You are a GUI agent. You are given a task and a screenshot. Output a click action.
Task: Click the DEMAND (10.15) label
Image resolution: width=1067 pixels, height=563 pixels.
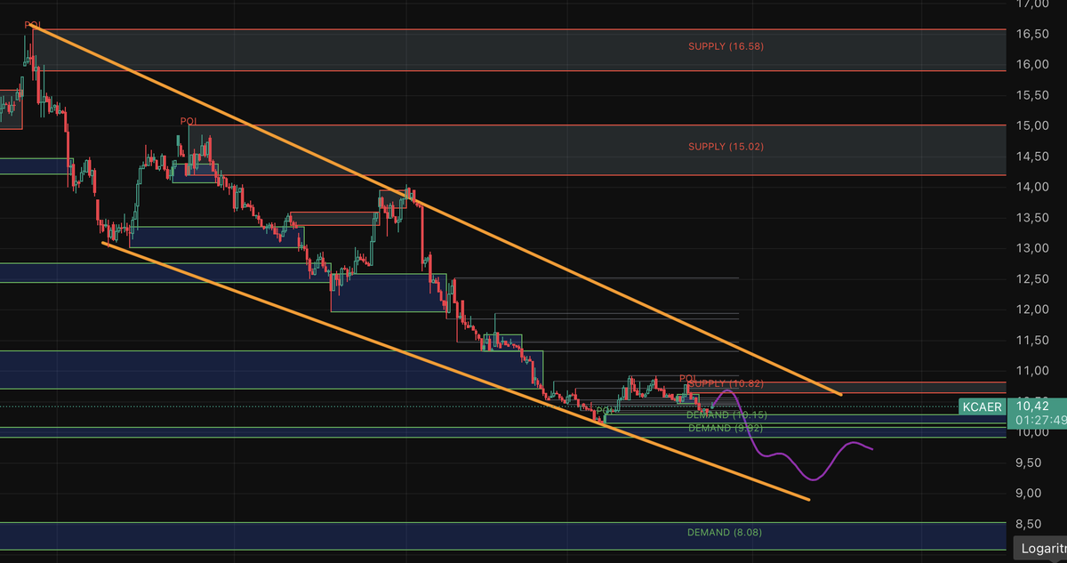[x=727, y=415]
